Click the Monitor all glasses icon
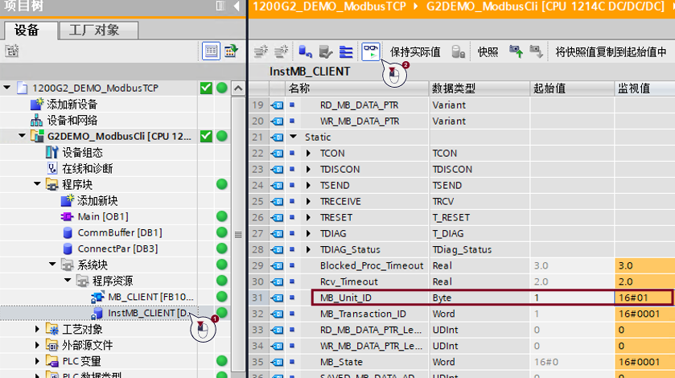 coord(370,52)
